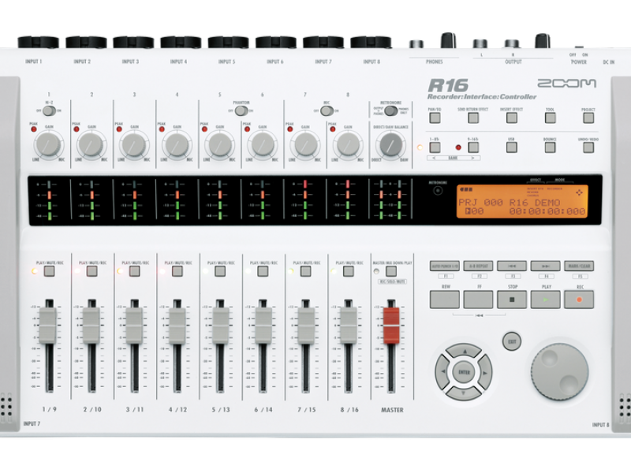
Task: Click the red MASTER fader cap
Action: 391,326
